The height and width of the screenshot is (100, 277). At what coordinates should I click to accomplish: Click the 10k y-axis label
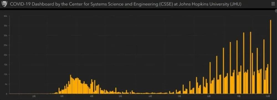pyautogui.click(x=6, y=74)
